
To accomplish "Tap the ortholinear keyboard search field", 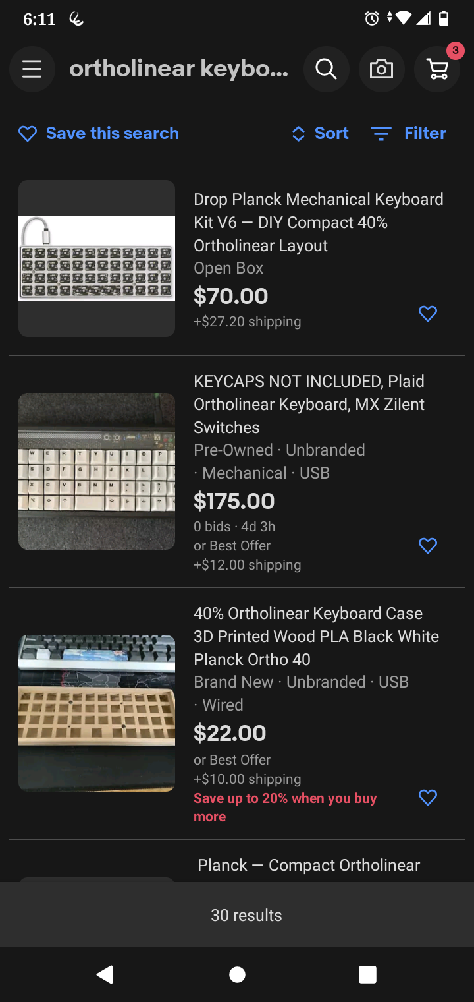I will click(179, 69).
